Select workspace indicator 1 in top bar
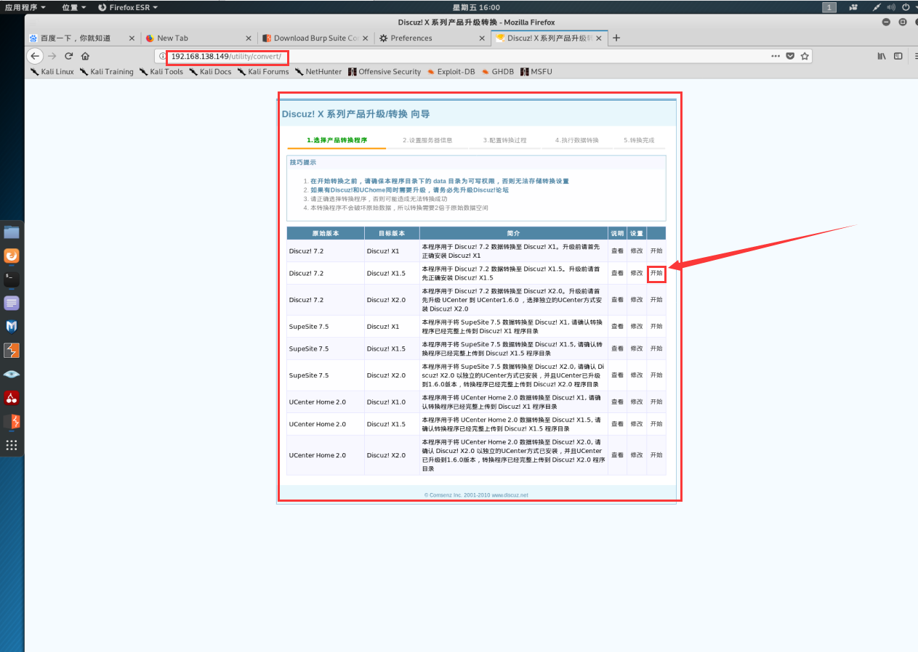918x652 pixels. pos(829,7)
